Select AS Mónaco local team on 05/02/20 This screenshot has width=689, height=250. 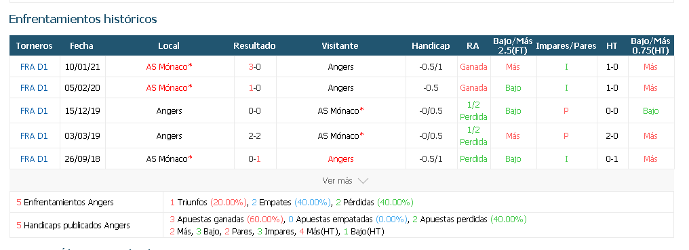(x=169, y=88)
